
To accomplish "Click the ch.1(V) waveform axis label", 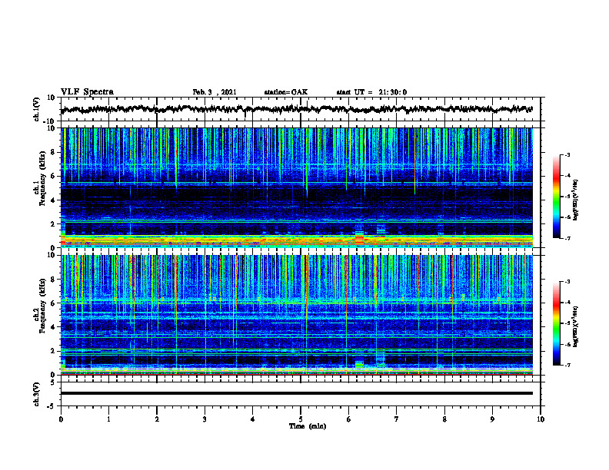I will (36, 109).
